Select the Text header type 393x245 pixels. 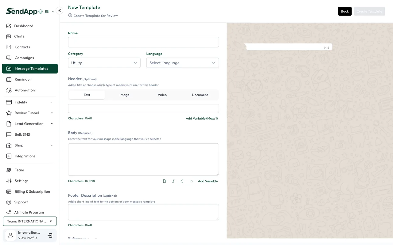(x=87, y=95)
